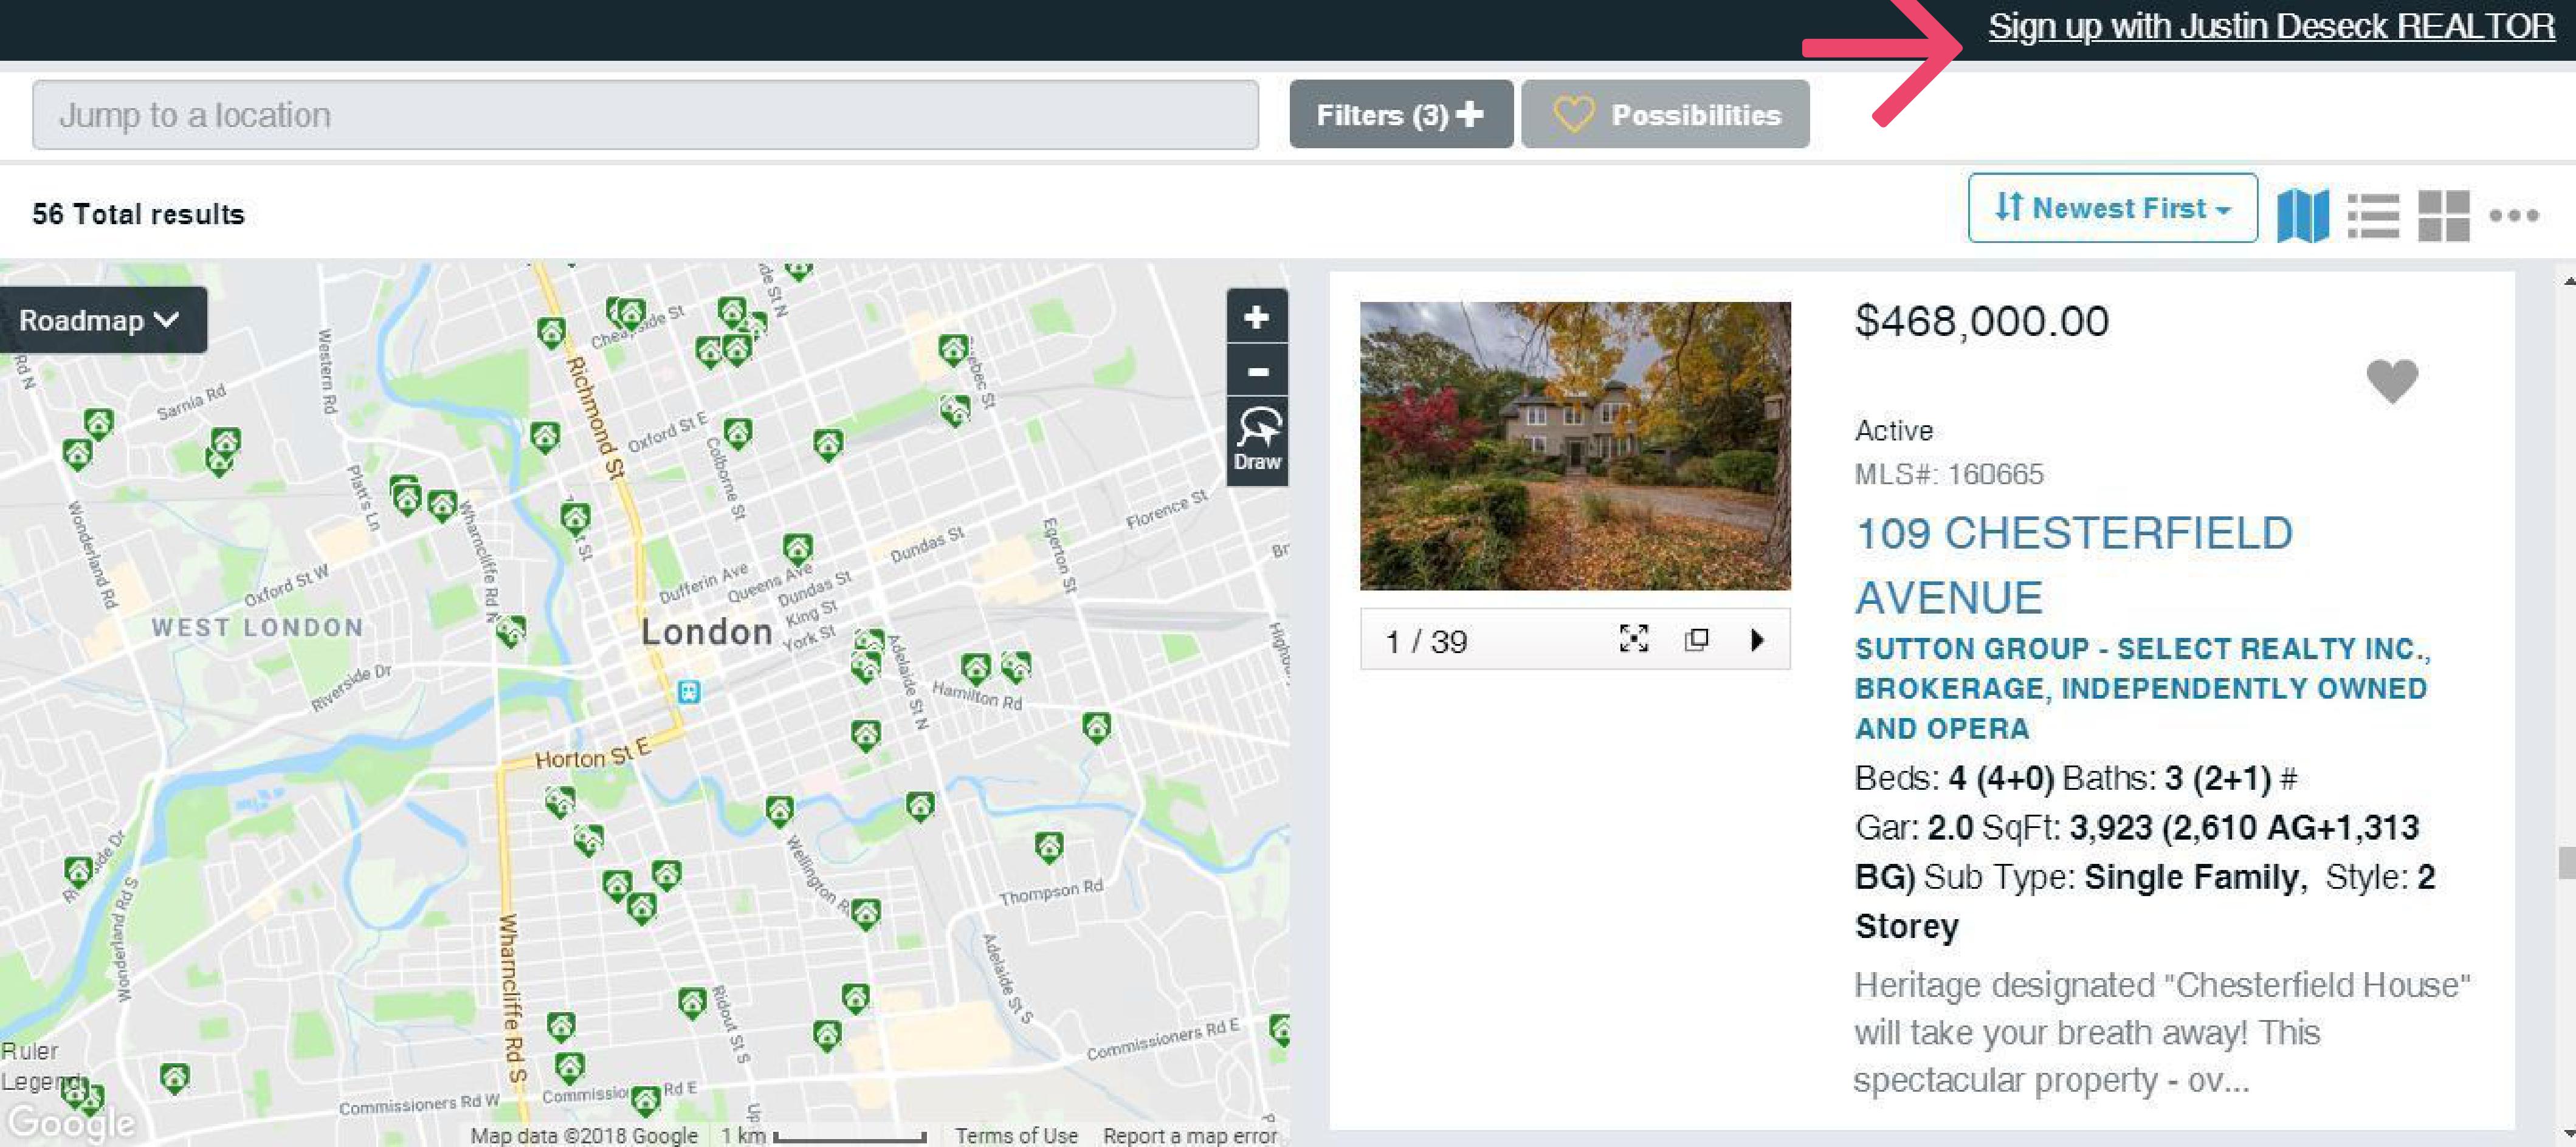Open Report a map error link
The image size is (2576, 1147).
[1189, 1135]
